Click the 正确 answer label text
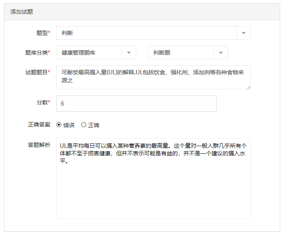 (94, 125)
